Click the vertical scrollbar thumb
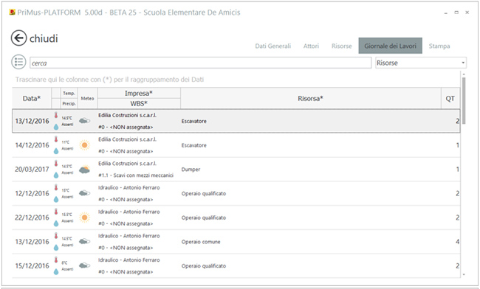Image resolution: width=480 pixels, height=289 pixels. tap(464, 101)
